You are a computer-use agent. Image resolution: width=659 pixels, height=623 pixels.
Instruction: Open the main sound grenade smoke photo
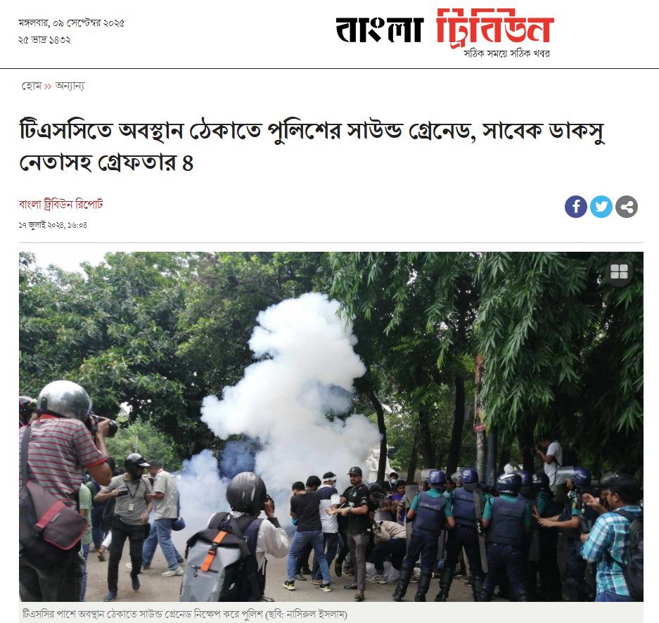(331, 426)
